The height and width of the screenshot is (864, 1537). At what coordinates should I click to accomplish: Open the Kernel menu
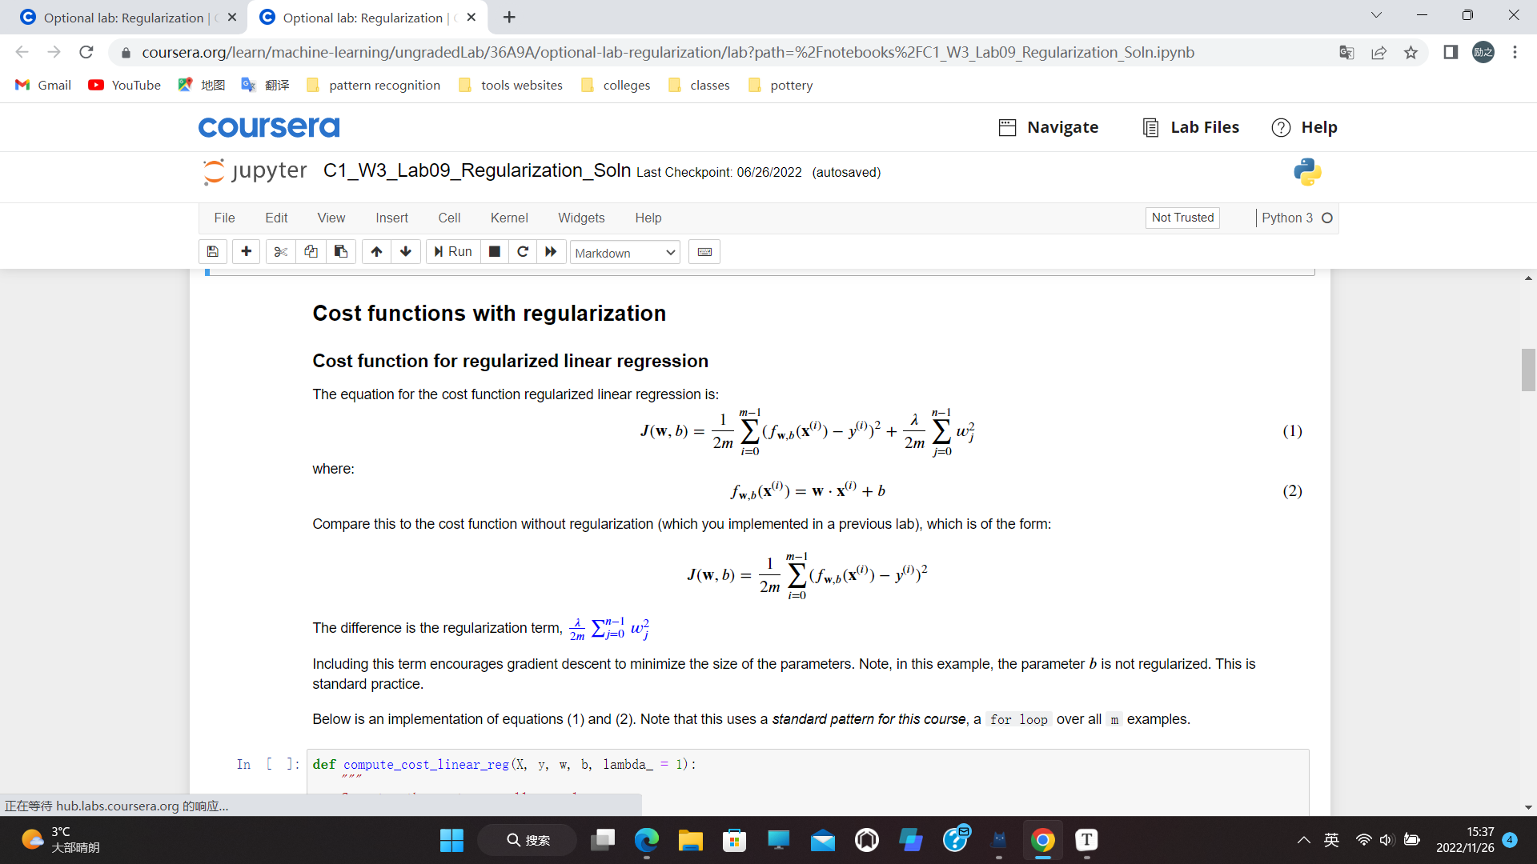pyautogui.click(x=509, y=218)
